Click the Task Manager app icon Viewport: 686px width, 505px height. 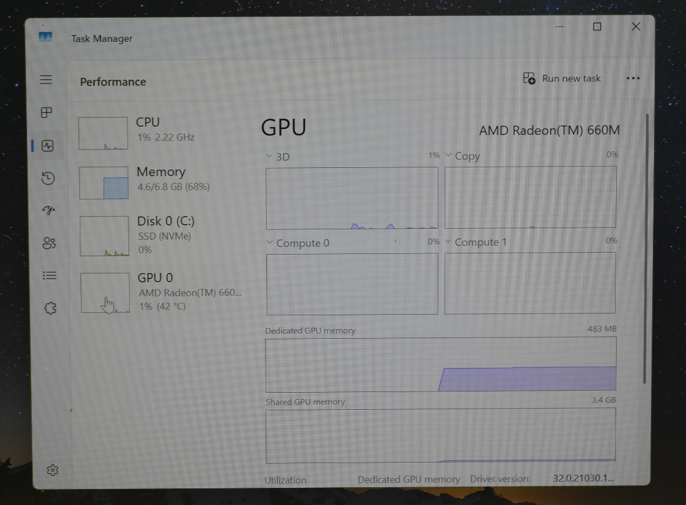pyautogui.click(x=45, y=37)
